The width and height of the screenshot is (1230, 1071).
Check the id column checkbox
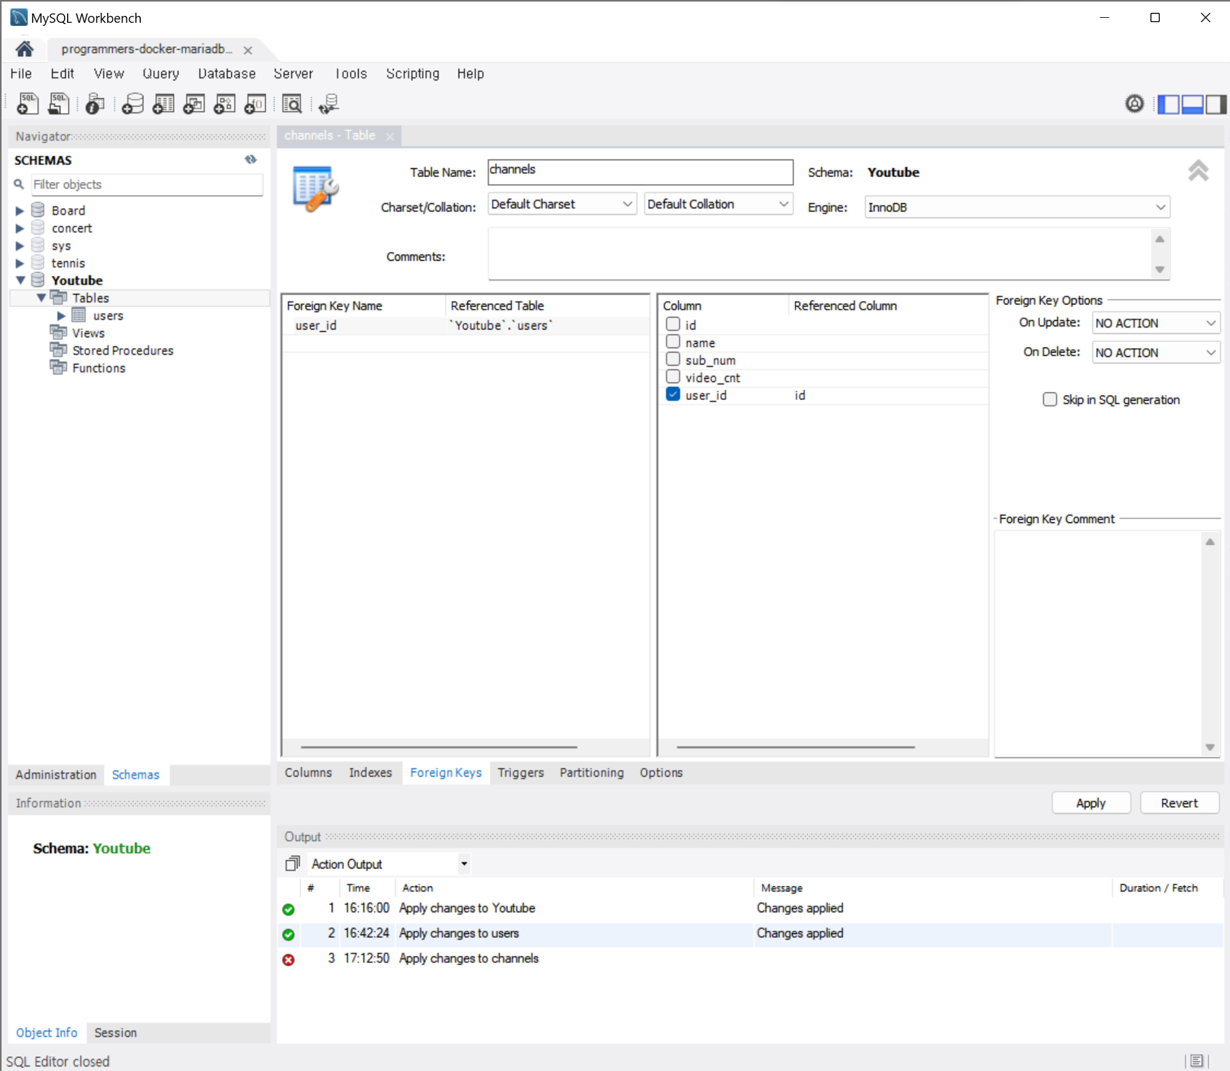pos(673,324)
